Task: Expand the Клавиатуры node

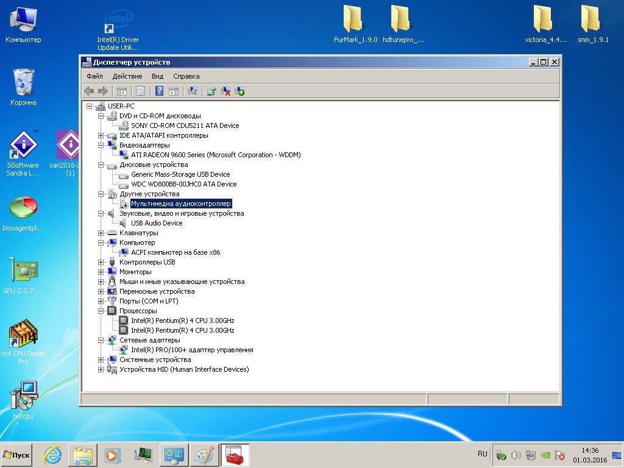Action: pyautogui.click(x=101, y=233)
